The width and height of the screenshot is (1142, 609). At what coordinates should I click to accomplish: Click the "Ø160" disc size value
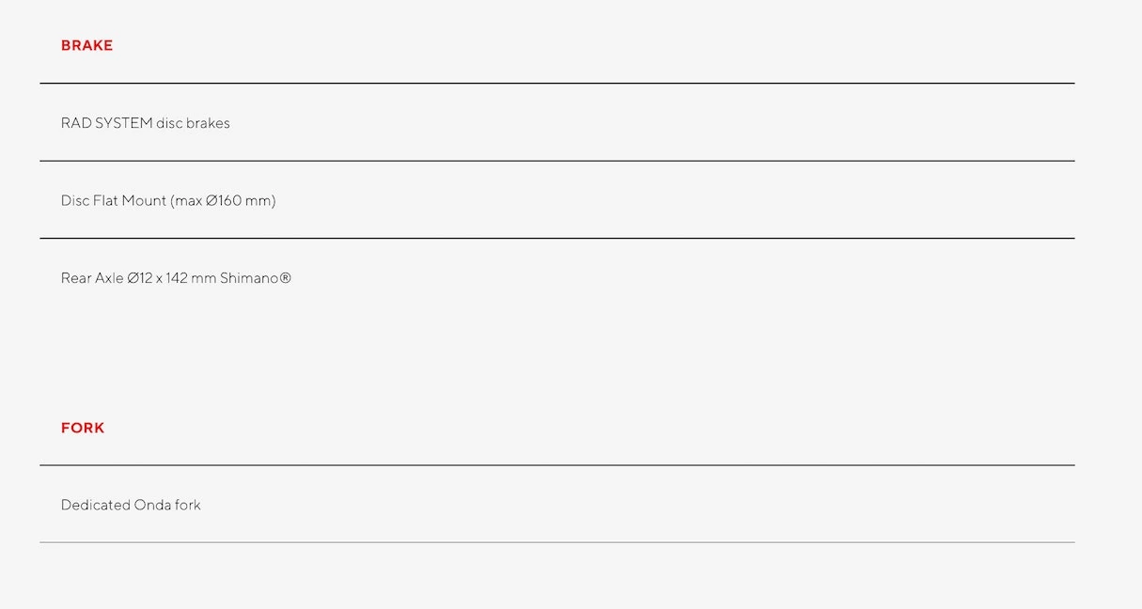223,200
